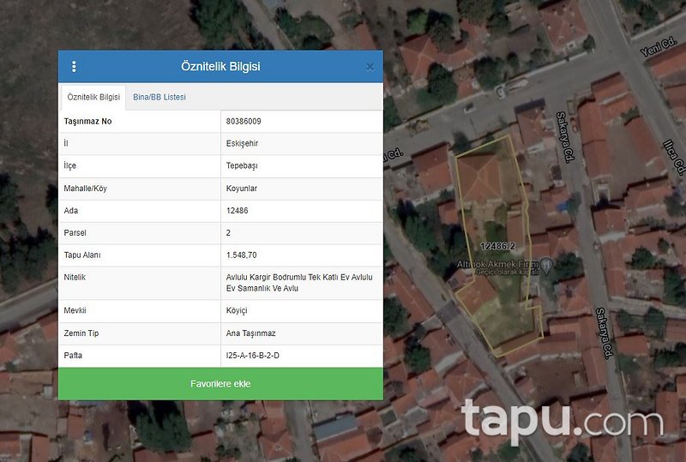
Task: Click the Favorilere ekle button
Action: 220,384
